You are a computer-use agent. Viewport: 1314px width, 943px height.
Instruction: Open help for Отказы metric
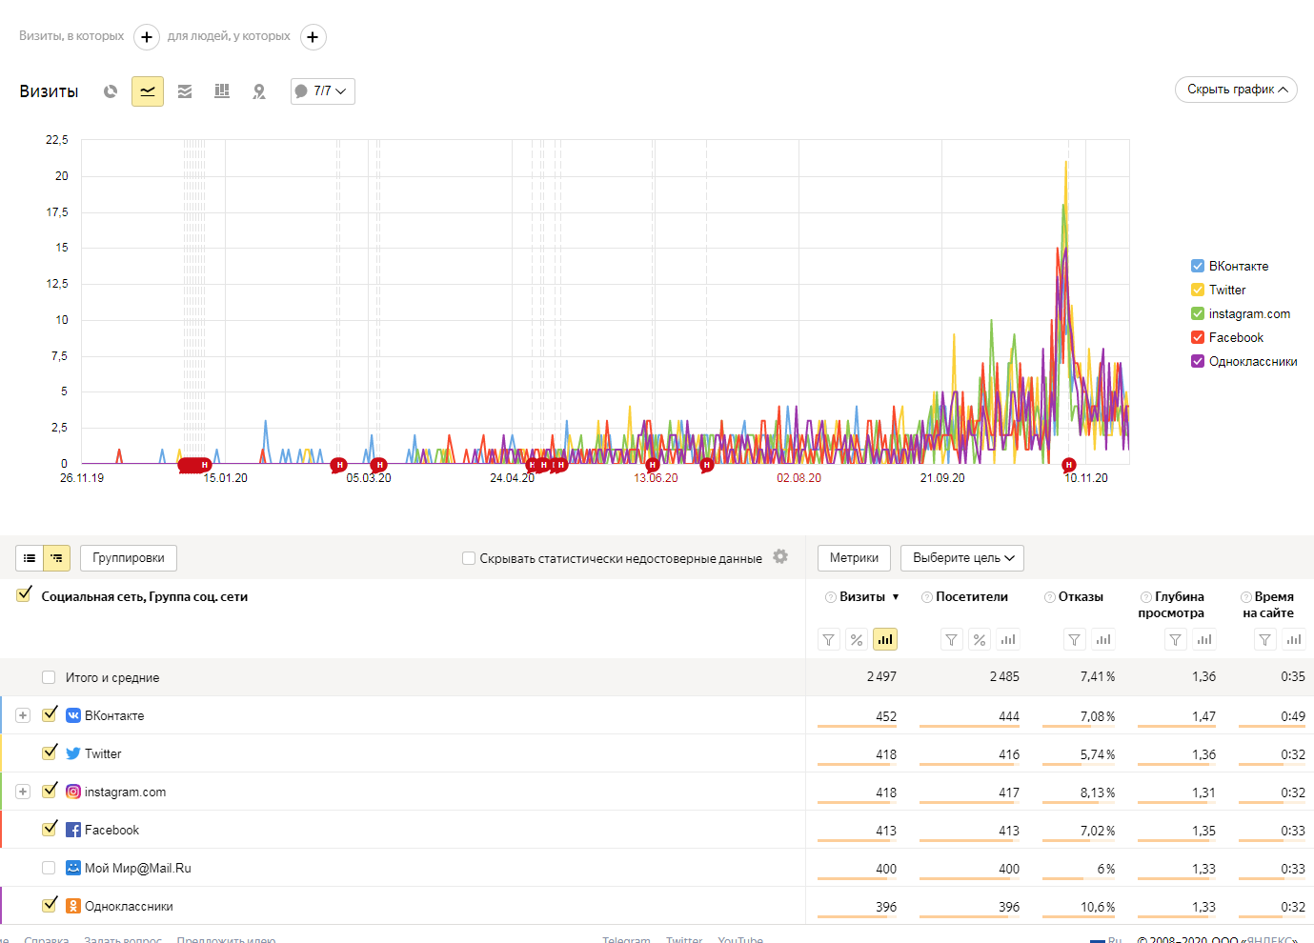(x=1050, y=597)
